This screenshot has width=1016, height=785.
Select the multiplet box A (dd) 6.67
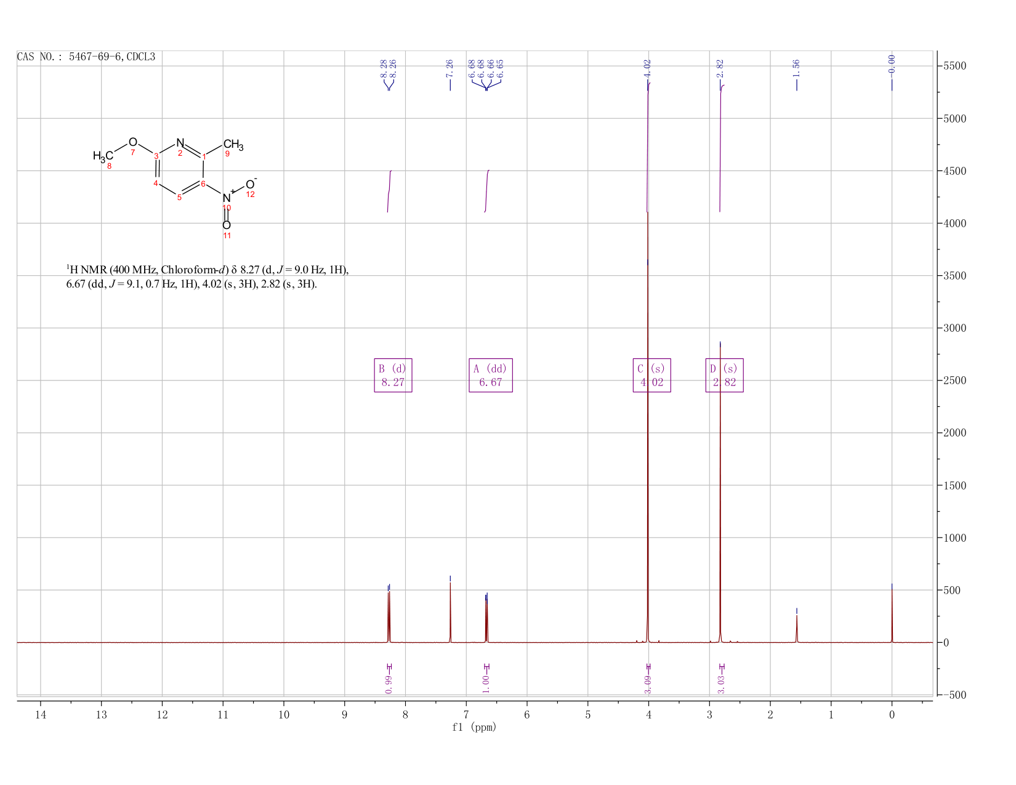[x=491, y=375]
